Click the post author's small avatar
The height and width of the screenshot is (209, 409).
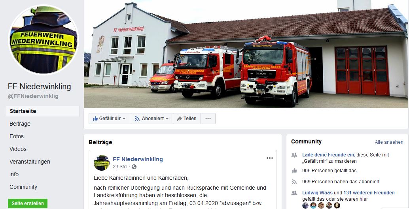pos(102,163)
